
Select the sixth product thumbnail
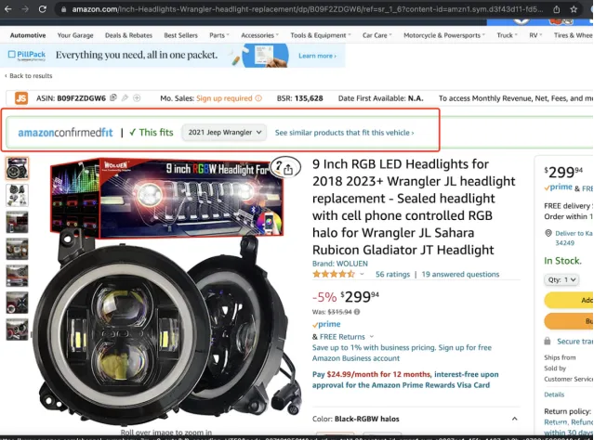17,303
